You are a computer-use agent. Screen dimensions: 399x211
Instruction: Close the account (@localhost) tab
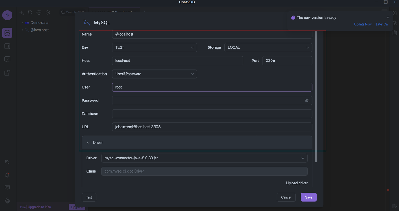tap(136, 12)
